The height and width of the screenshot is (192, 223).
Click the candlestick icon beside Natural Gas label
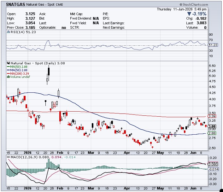point(9,63)
